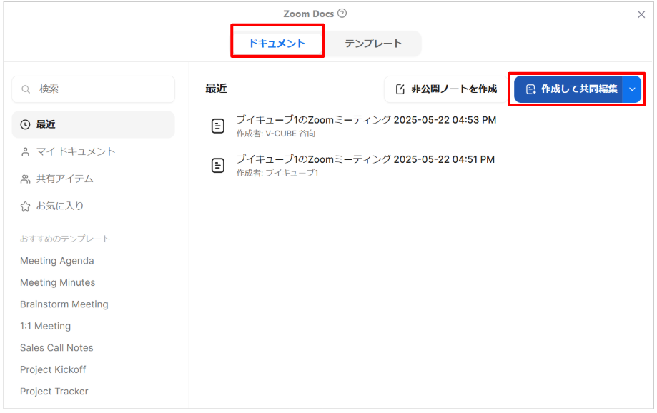This screenshot has height=413, width=657.
Task: Click 作成者: ブイキューブ1 text
Action: (277, 173)
